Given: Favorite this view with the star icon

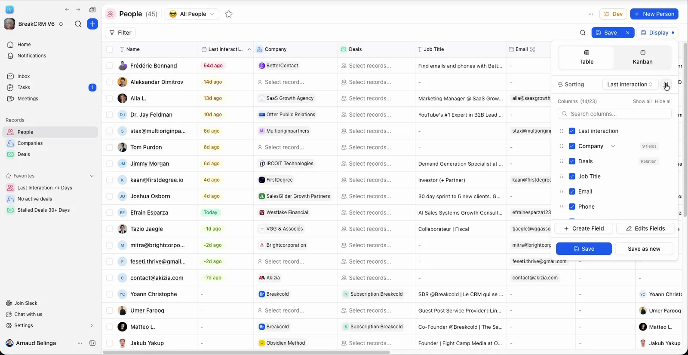Looking at the screenshot, I should (x=229, y=14).
